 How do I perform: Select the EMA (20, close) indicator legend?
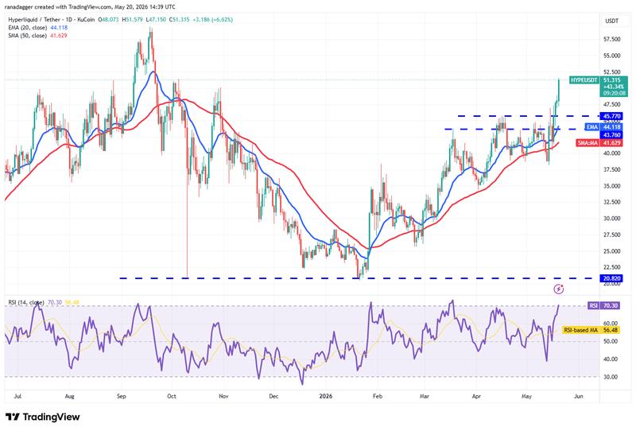[37, 28]
